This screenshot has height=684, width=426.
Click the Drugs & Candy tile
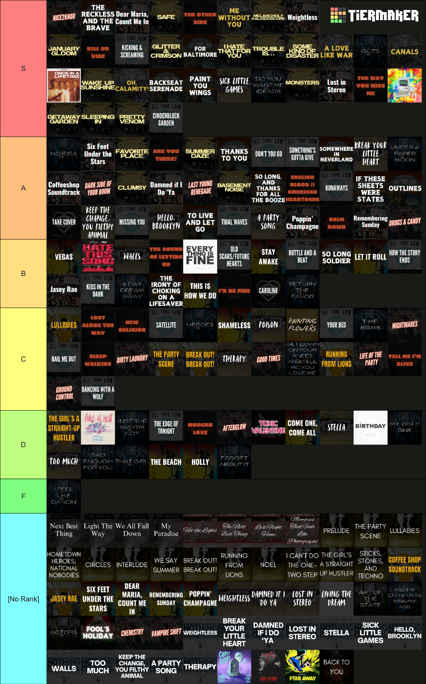(x=405, y=222)
